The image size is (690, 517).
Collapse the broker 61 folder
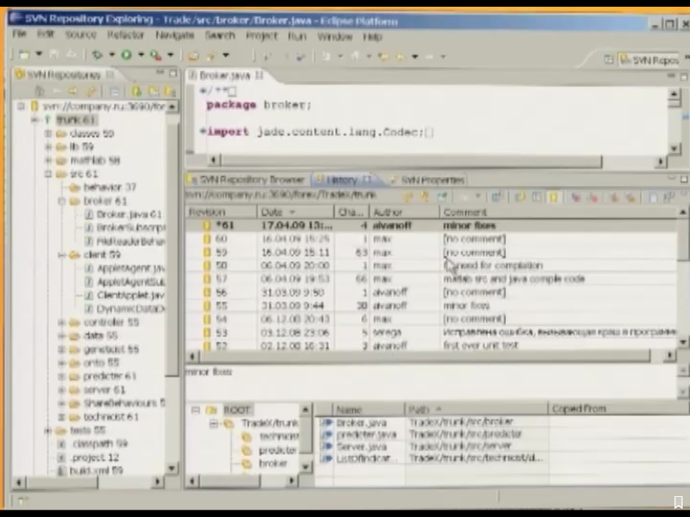(x=61, y=201)
